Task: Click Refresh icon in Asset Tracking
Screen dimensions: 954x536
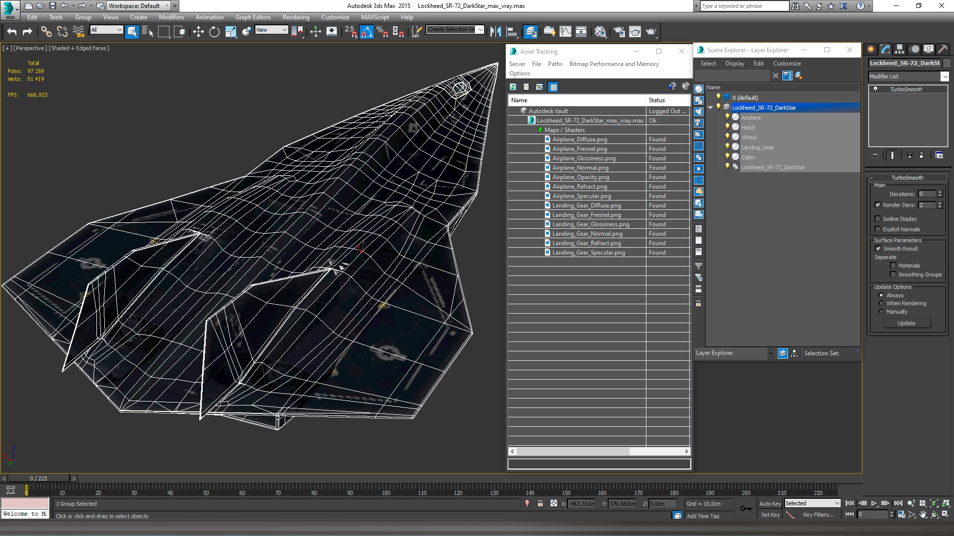Action: pyautogui.click(x=513, y=87)
